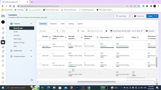Show info for Reach column
Viewport: 161px width, 90px height.
(x=123, y=37)
